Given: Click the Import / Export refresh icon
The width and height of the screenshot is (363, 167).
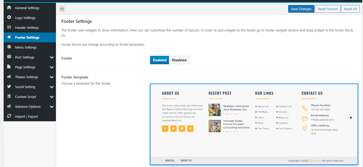Looking at the screenshot, I should (x=9, y=116).
